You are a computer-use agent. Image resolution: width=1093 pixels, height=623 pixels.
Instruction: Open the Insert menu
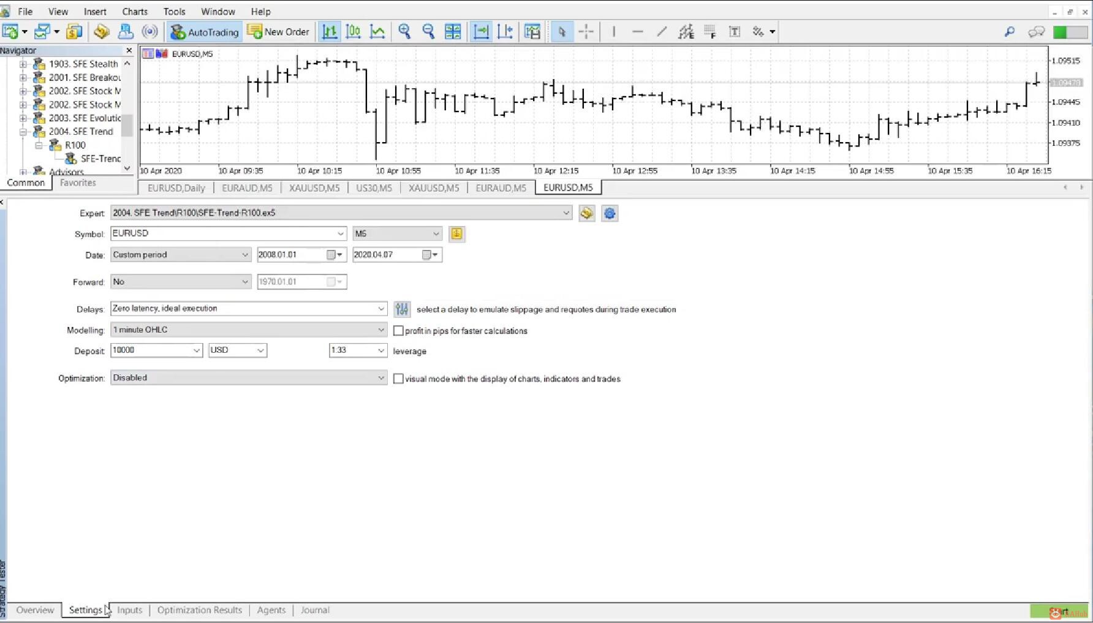point(95,12)
